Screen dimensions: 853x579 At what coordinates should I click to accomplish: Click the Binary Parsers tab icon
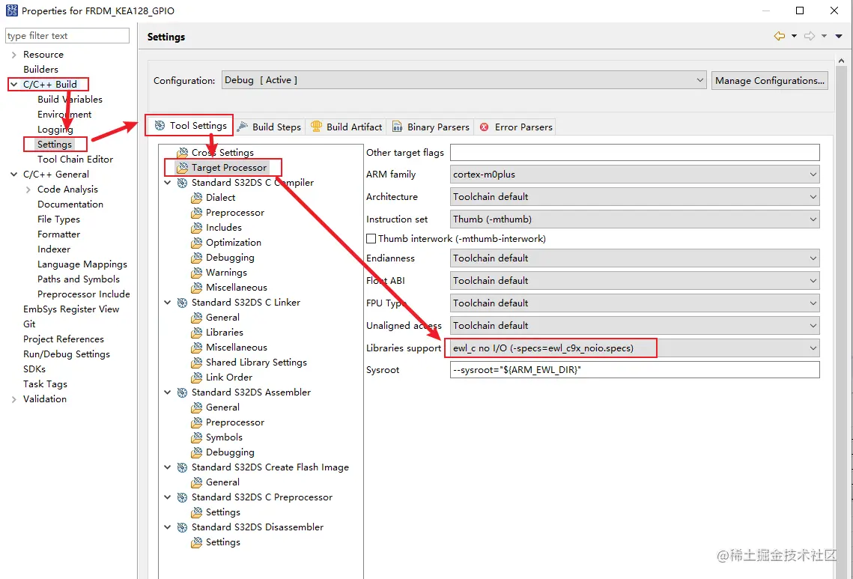pos(398,127)
